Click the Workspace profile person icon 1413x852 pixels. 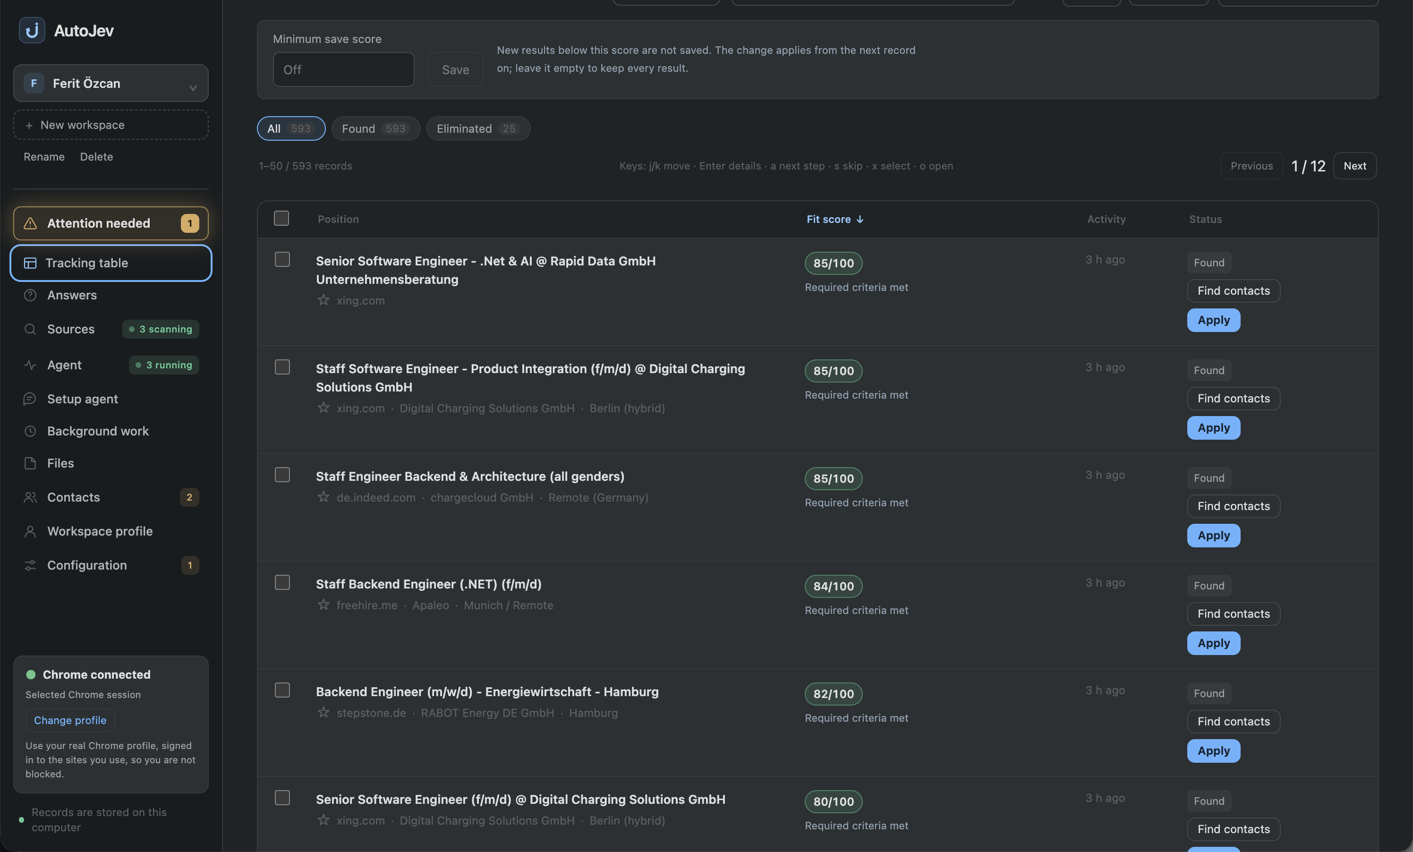(30, 531)
